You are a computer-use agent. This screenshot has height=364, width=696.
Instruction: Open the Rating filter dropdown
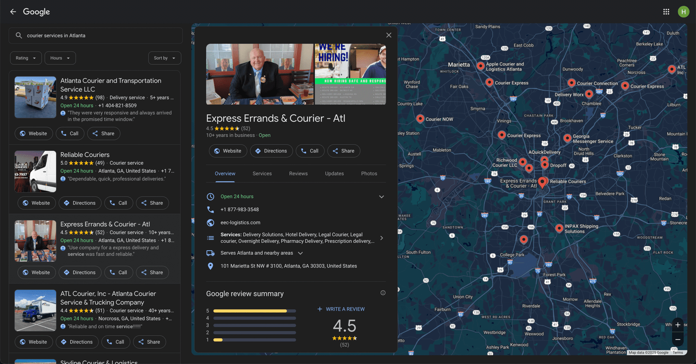click(26, 58)
